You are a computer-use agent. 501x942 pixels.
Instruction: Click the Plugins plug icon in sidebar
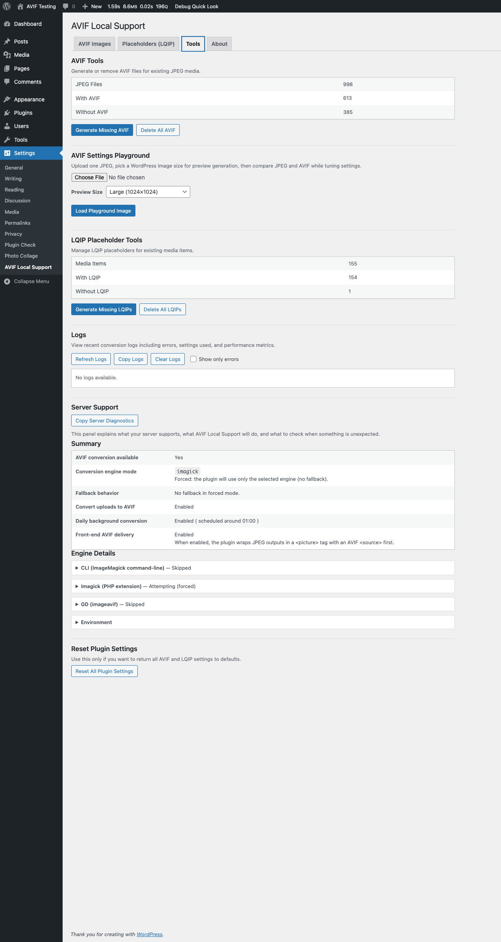pos(7,113)
